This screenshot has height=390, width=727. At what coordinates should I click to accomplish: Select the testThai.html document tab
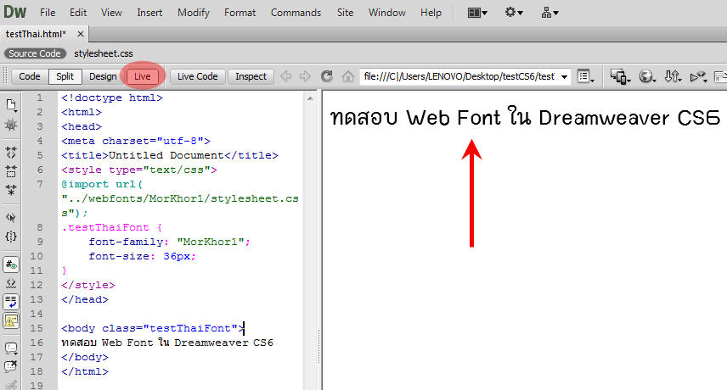click(x=36, y=34)
